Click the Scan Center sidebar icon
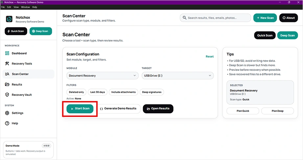303x160 pixels. coord(7,74)
